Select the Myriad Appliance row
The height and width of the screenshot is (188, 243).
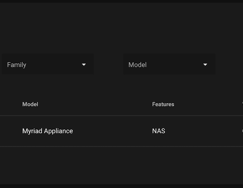point(121,131)
